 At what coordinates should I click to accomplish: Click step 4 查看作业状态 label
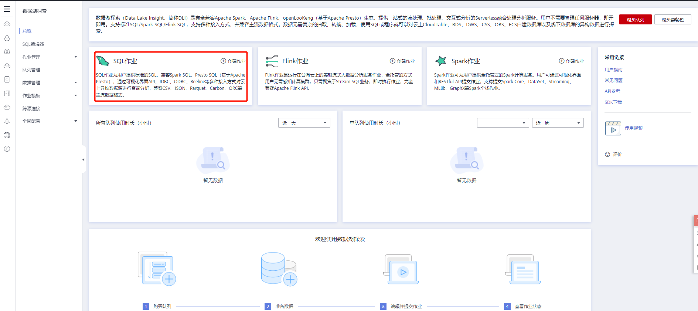pos(528,306)
